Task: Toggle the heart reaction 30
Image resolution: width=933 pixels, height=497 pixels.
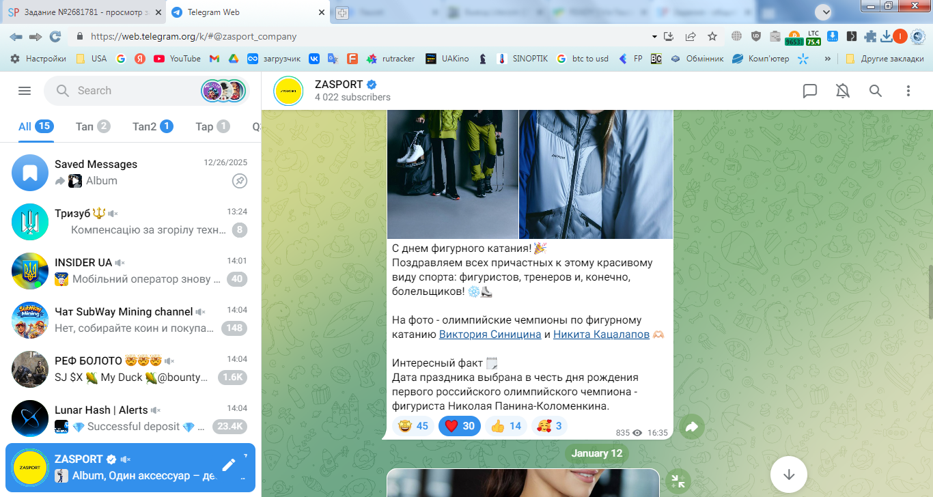Action: [x=460, y=426]
